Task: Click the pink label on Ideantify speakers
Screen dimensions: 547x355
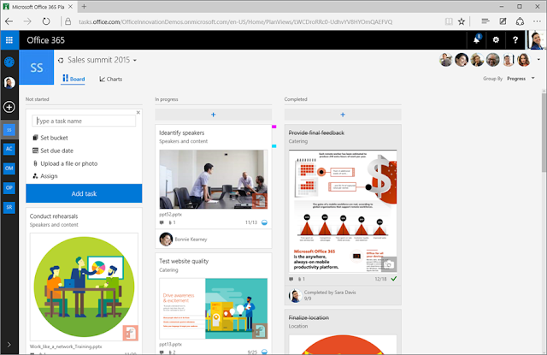Action: pos(274,127)
